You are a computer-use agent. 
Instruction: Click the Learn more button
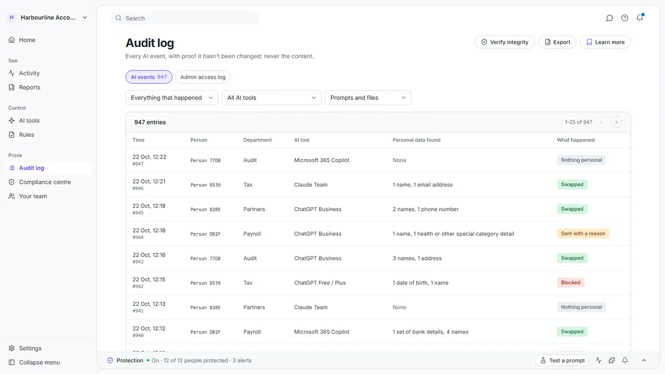coord(605,42)
